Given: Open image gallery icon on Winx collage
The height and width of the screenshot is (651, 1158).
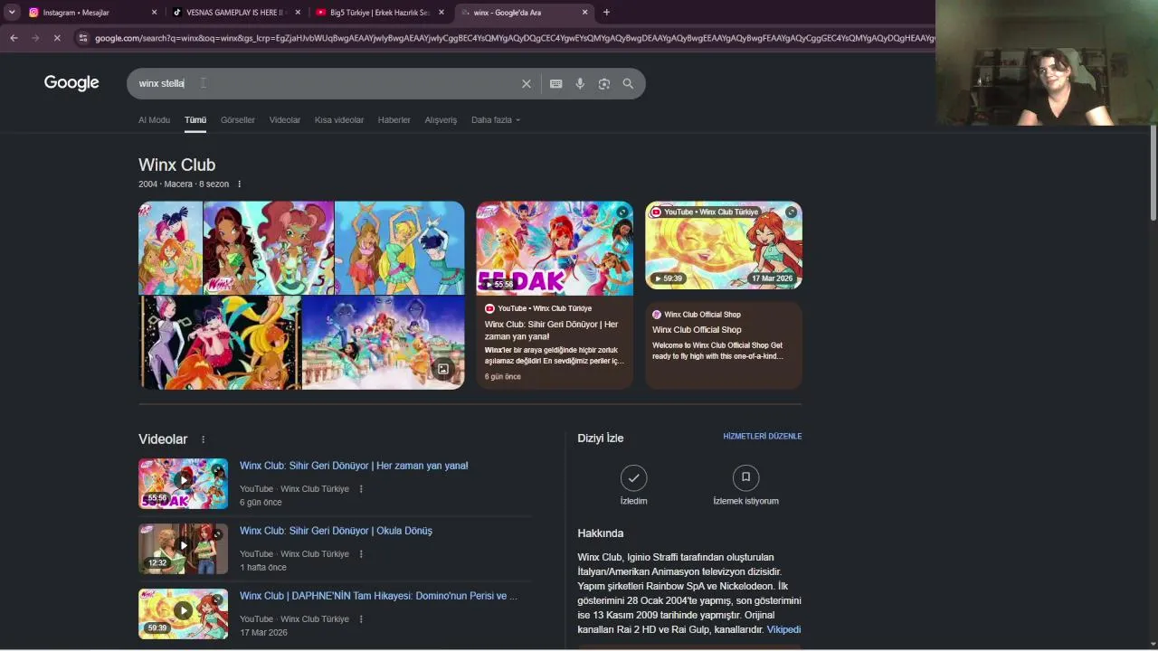Looking at the screenshot, I should point(443,369).
